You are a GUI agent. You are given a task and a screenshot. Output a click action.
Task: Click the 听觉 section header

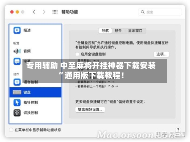coord(16,43)
